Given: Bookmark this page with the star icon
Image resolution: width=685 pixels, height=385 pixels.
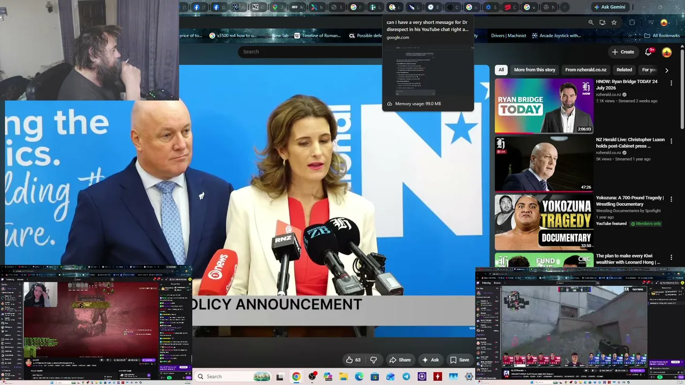Looking at the screenshot, I should pyautogui.click(x=614, y=22).
